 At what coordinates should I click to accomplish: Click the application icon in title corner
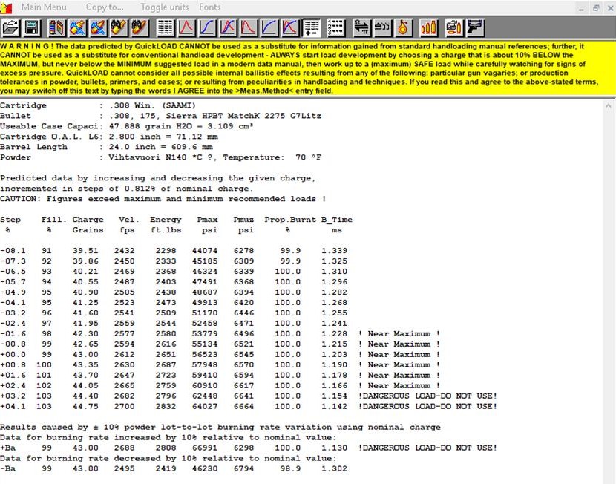coord(6,7)
